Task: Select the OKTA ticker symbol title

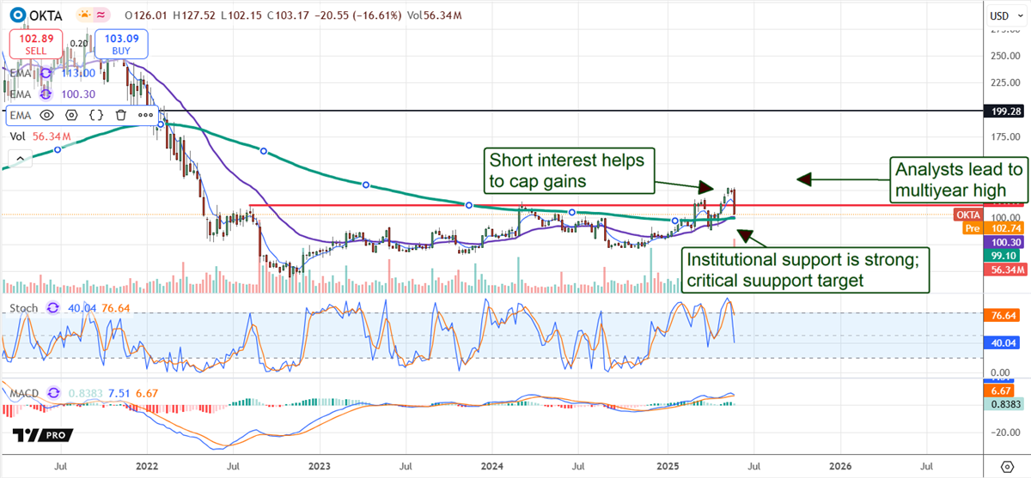Action: tap(44, 15)
